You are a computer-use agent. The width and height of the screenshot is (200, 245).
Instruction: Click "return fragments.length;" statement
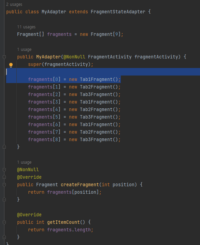tap(60, 230)
